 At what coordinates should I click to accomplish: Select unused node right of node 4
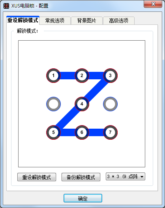tap(110, 104)
